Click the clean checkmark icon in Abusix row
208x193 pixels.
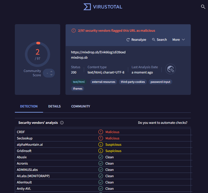pos(101,157)
